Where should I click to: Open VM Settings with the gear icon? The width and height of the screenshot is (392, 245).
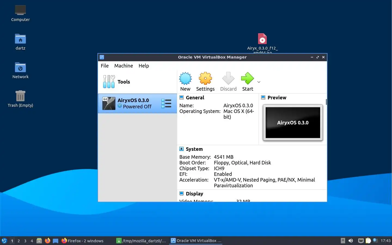click(205, 79)
